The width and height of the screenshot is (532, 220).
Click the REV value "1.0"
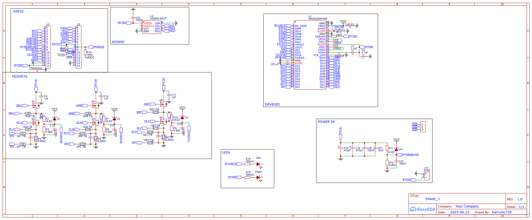coord(520,199)
